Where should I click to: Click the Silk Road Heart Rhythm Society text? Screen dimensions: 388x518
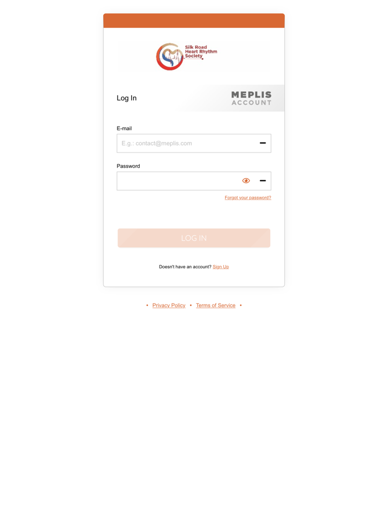click(x=201, y=52)
